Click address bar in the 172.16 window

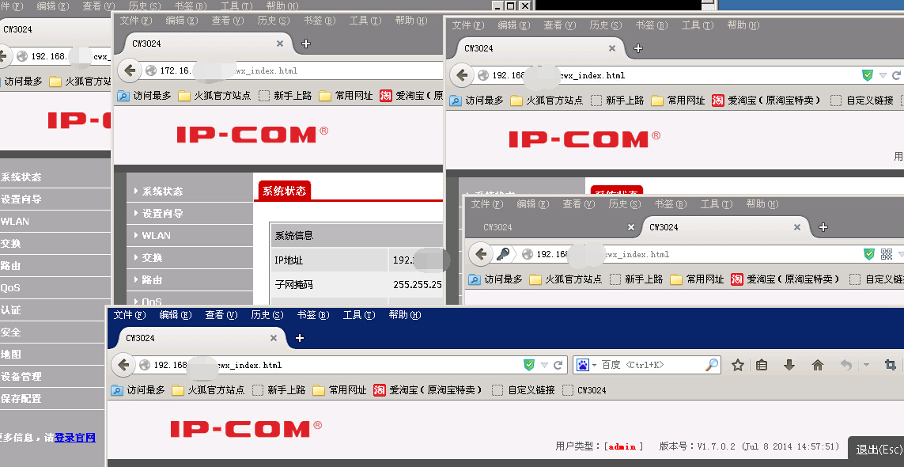coord(294,70)
